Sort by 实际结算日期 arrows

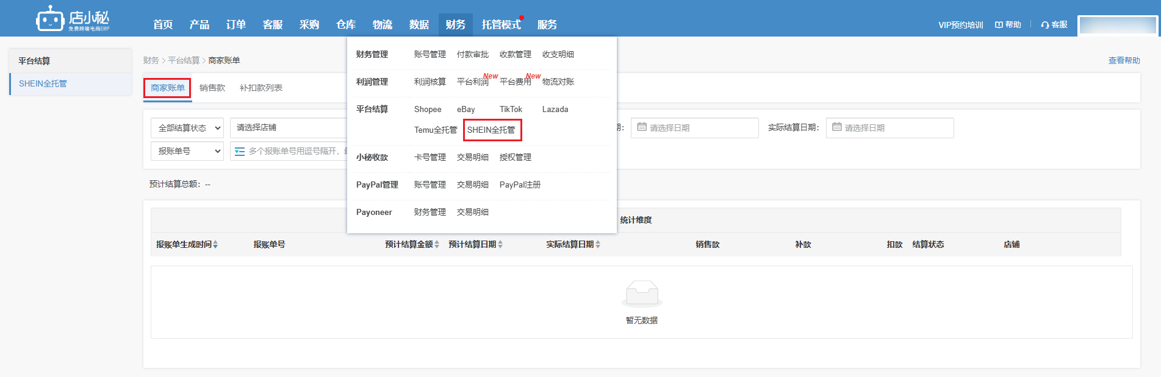click(x=598, y=244)
